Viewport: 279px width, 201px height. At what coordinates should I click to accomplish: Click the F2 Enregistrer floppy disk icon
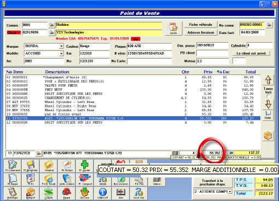[31, 166]
